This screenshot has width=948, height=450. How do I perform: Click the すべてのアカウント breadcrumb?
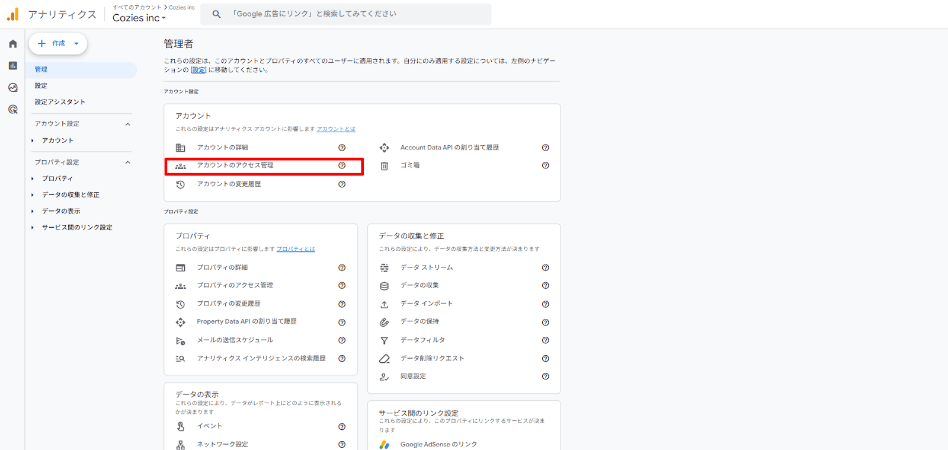point(137,8)
